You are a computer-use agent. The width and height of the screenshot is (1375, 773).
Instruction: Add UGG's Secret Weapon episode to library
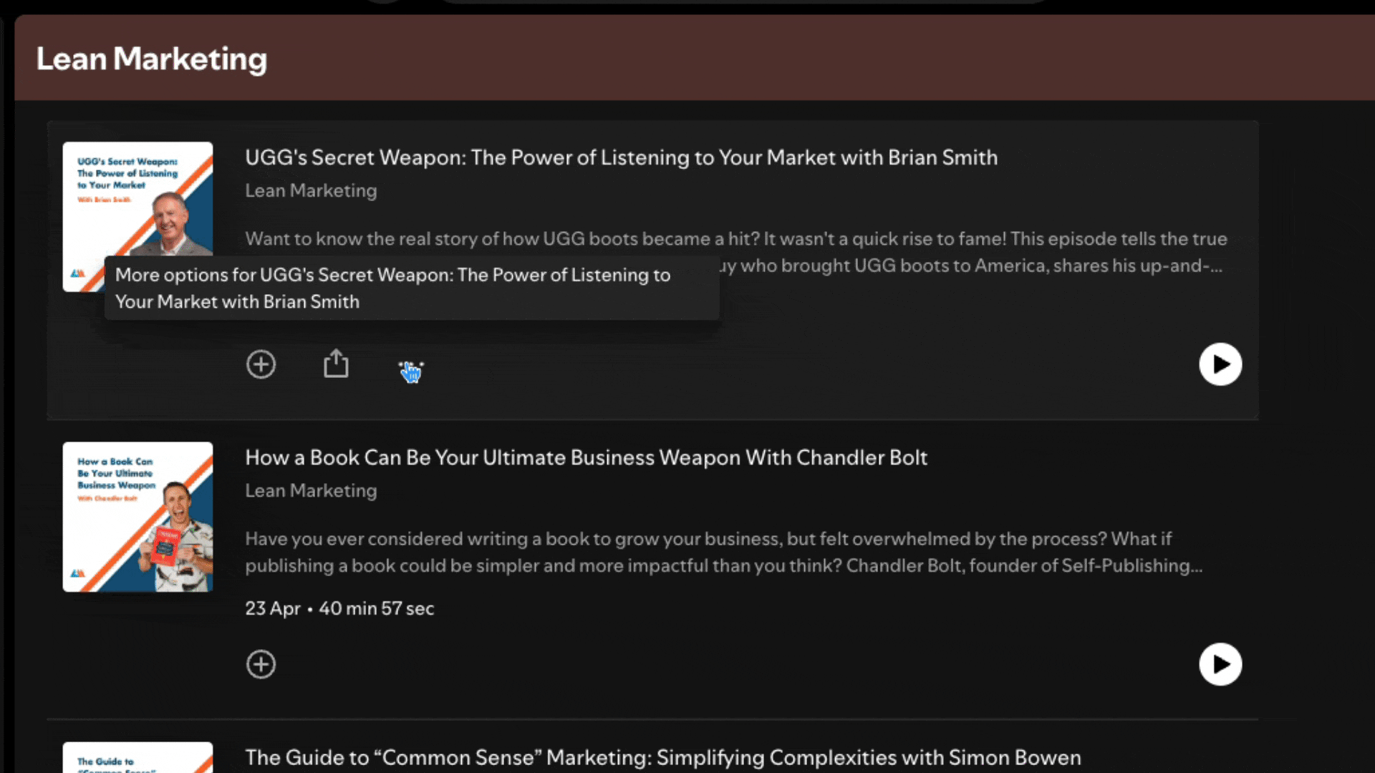pos(261,364)
